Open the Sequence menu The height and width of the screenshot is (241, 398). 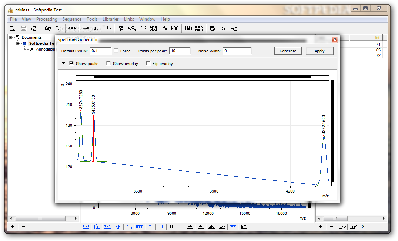pos(72,19)
